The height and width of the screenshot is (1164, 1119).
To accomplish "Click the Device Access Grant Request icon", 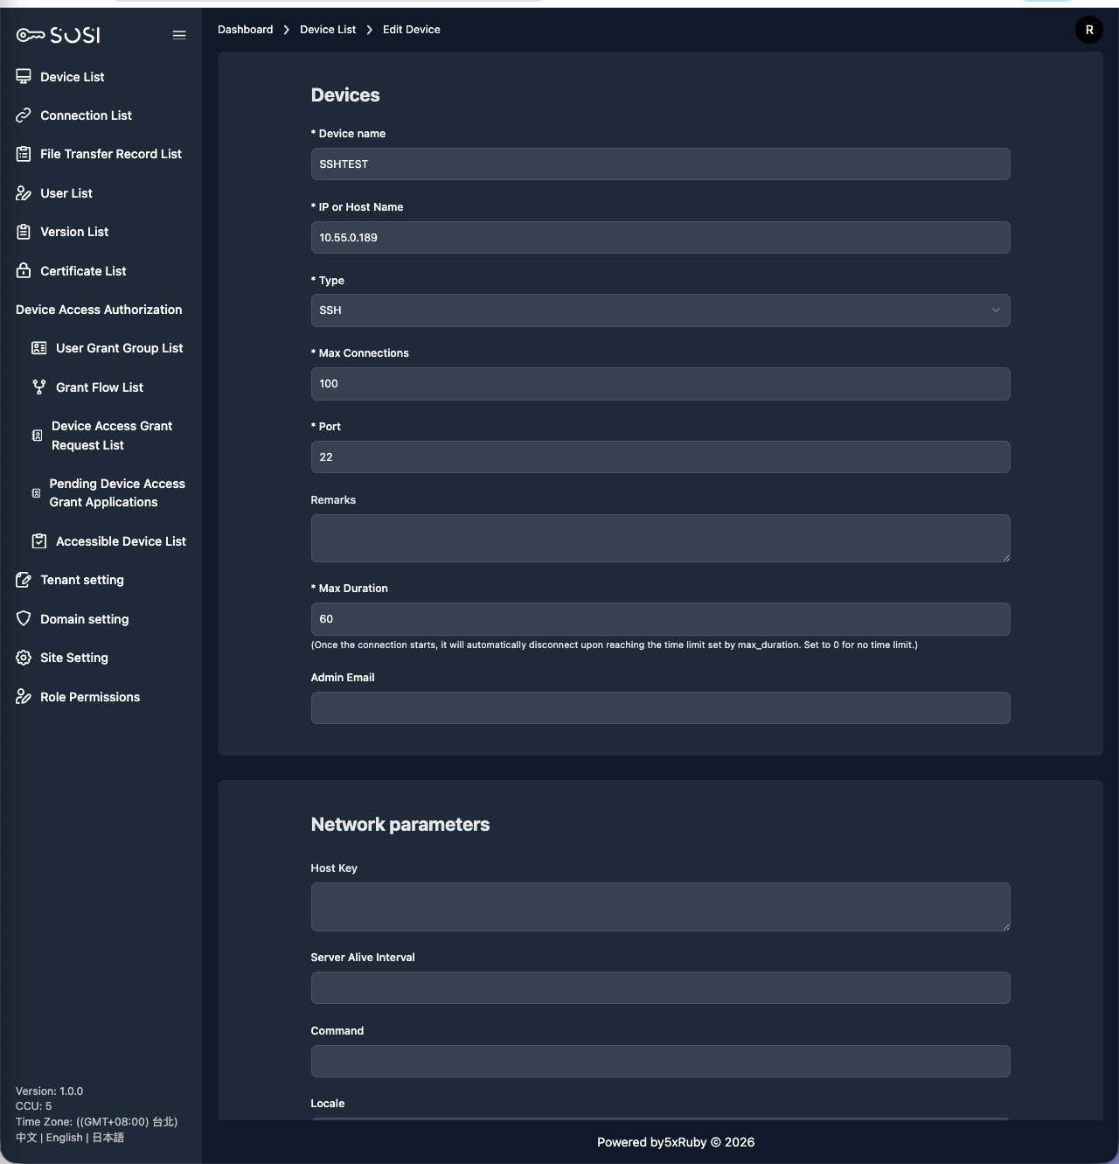I will 37,436.
